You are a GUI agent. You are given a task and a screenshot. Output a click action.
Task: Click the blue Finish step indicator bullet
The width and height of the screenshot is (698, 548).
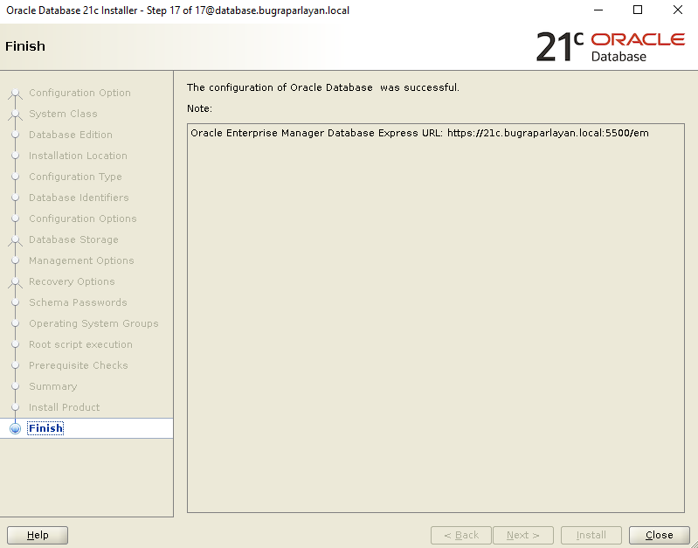[15, 428]
